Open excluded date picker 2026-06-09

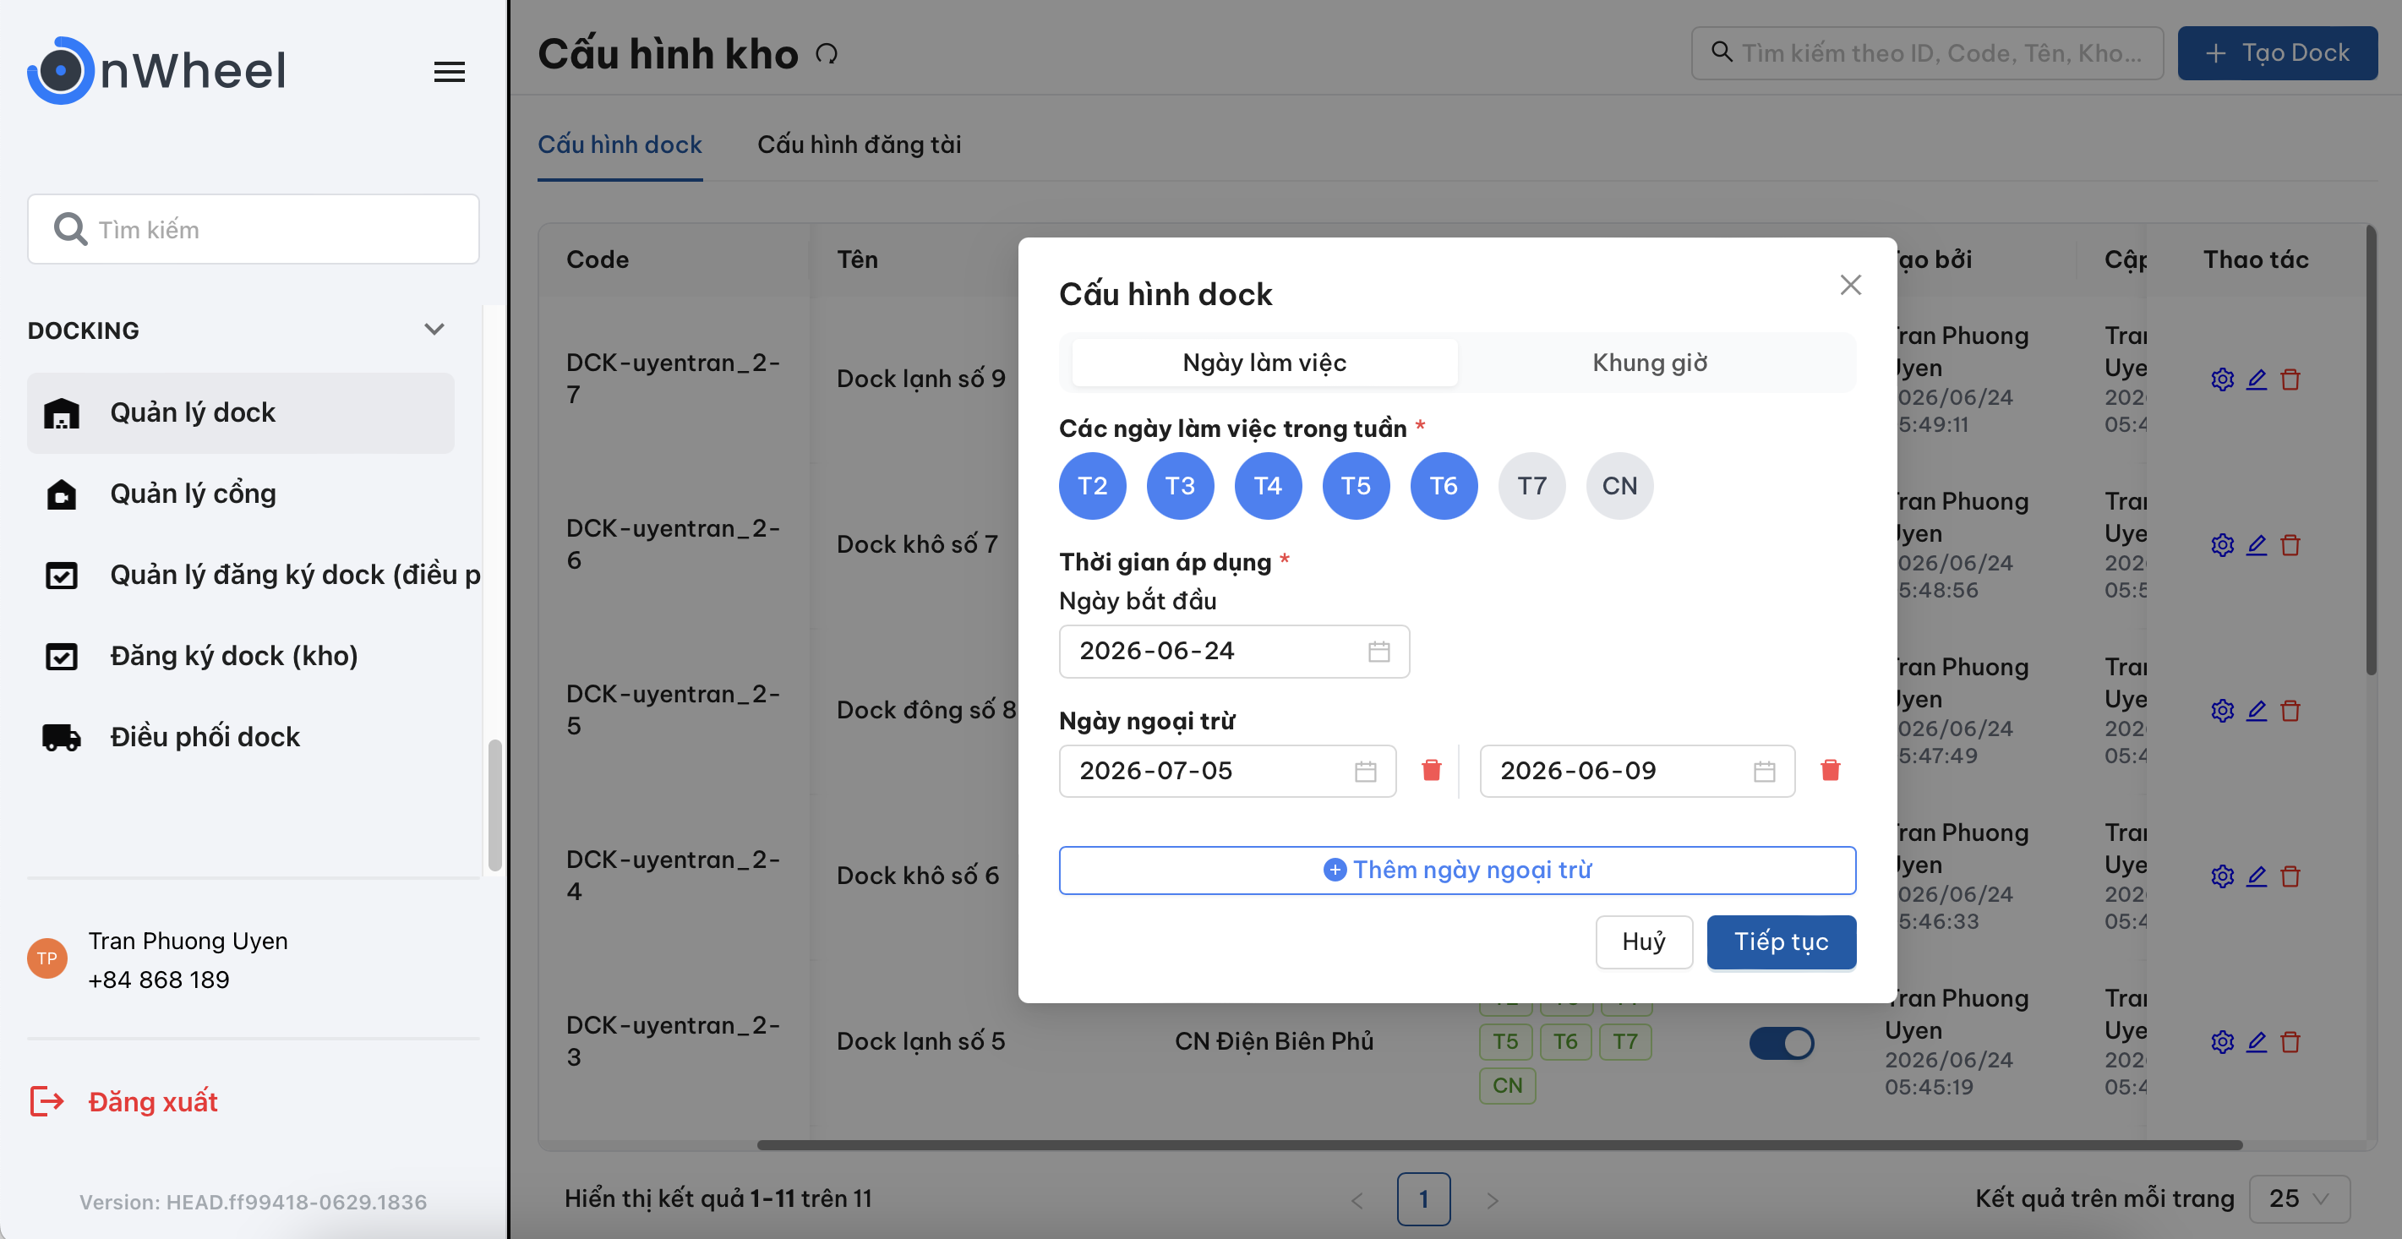1637,771
